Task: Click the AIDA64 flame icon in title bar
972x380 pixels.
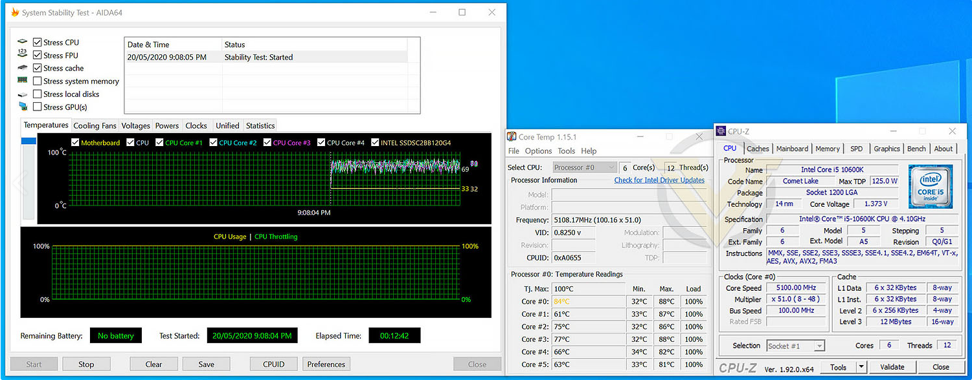Action: (15, 12)
